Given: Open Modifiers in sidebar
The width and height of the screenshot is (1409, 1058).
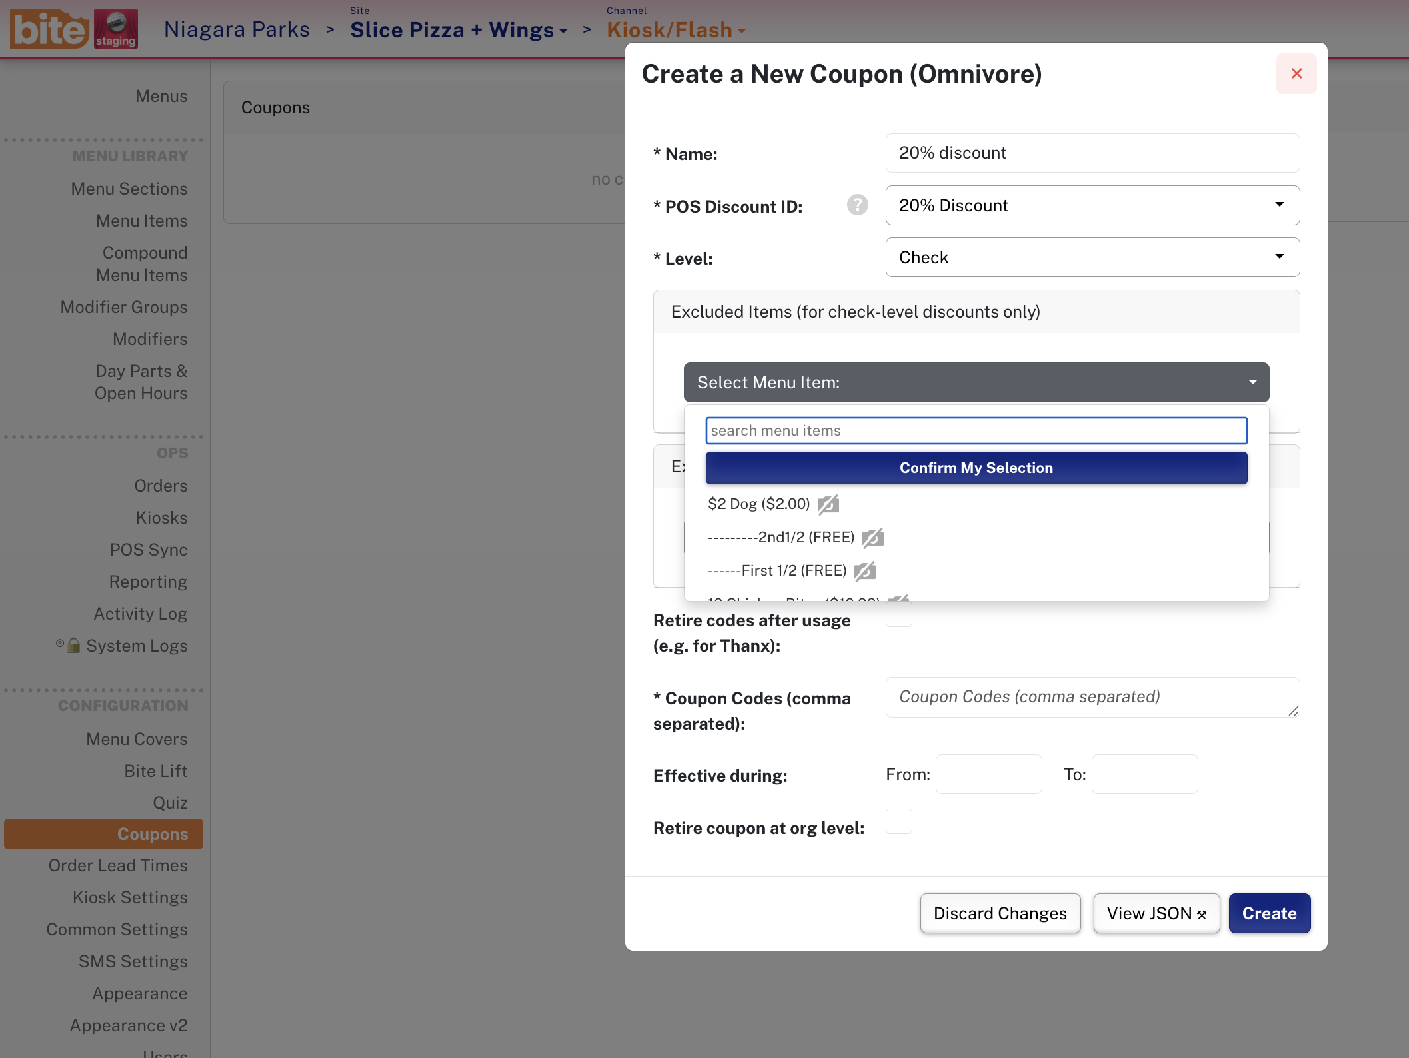Looking at the screenshot, I should (150, 339).
